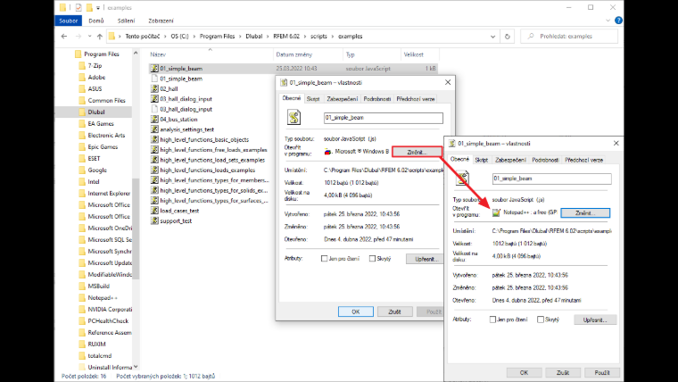Select Common Files folder in tree
This screenshot has width=678, height=382.
pyautogui.click(x=106, y=100)
